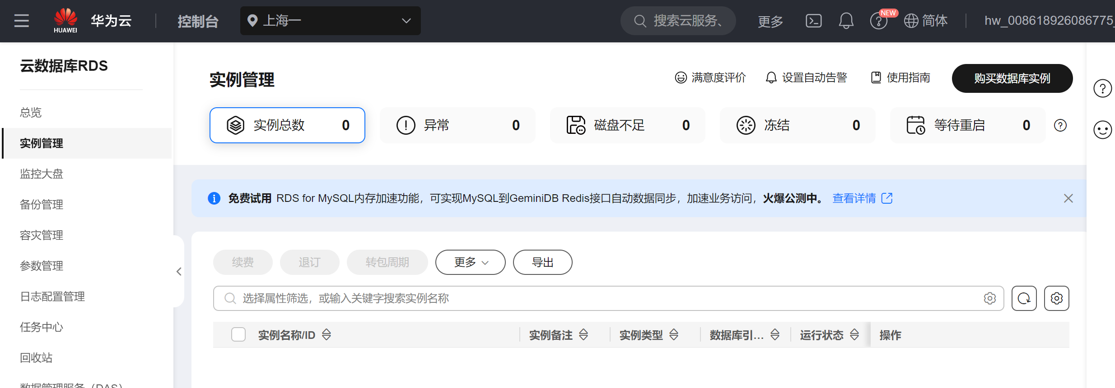Sort by 实例名称/ID column
This screenshot has width=1115, height=388.
pos(326,335)
